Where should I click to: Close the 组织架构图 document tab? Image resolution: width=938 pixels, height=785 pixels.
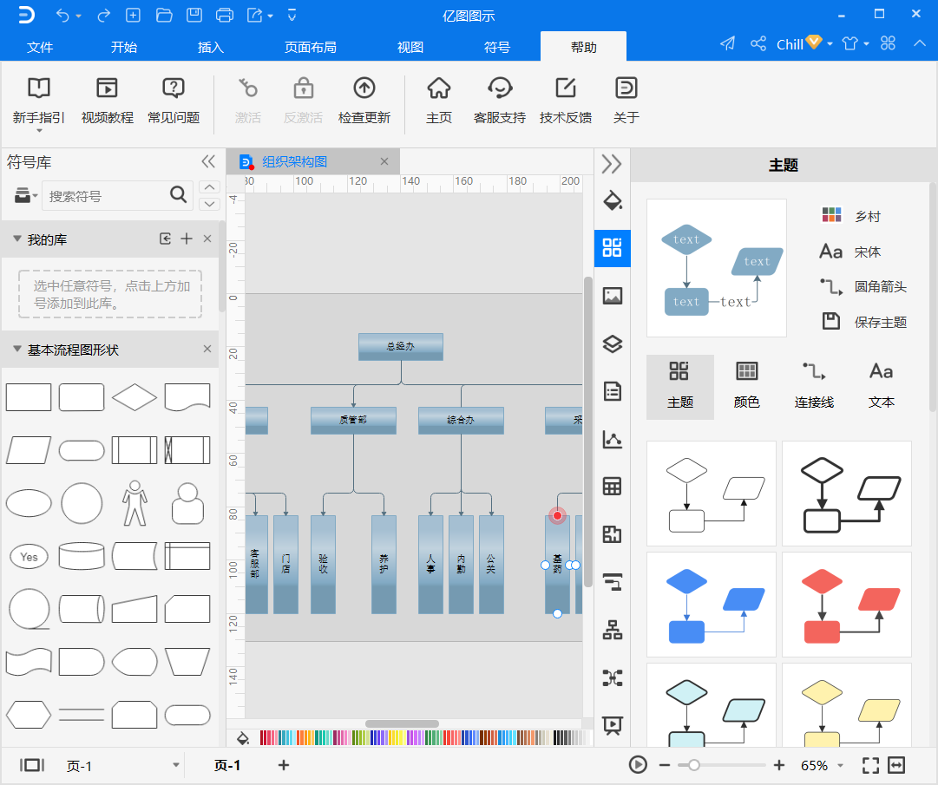point(384,161)
